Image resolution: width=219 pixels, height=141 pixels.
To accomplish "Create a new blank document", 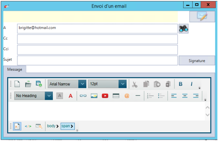I will pos(17,84).
